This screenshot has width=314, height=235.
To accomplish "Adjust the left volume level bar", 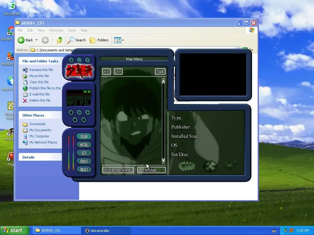I will (x=69, y=153).
